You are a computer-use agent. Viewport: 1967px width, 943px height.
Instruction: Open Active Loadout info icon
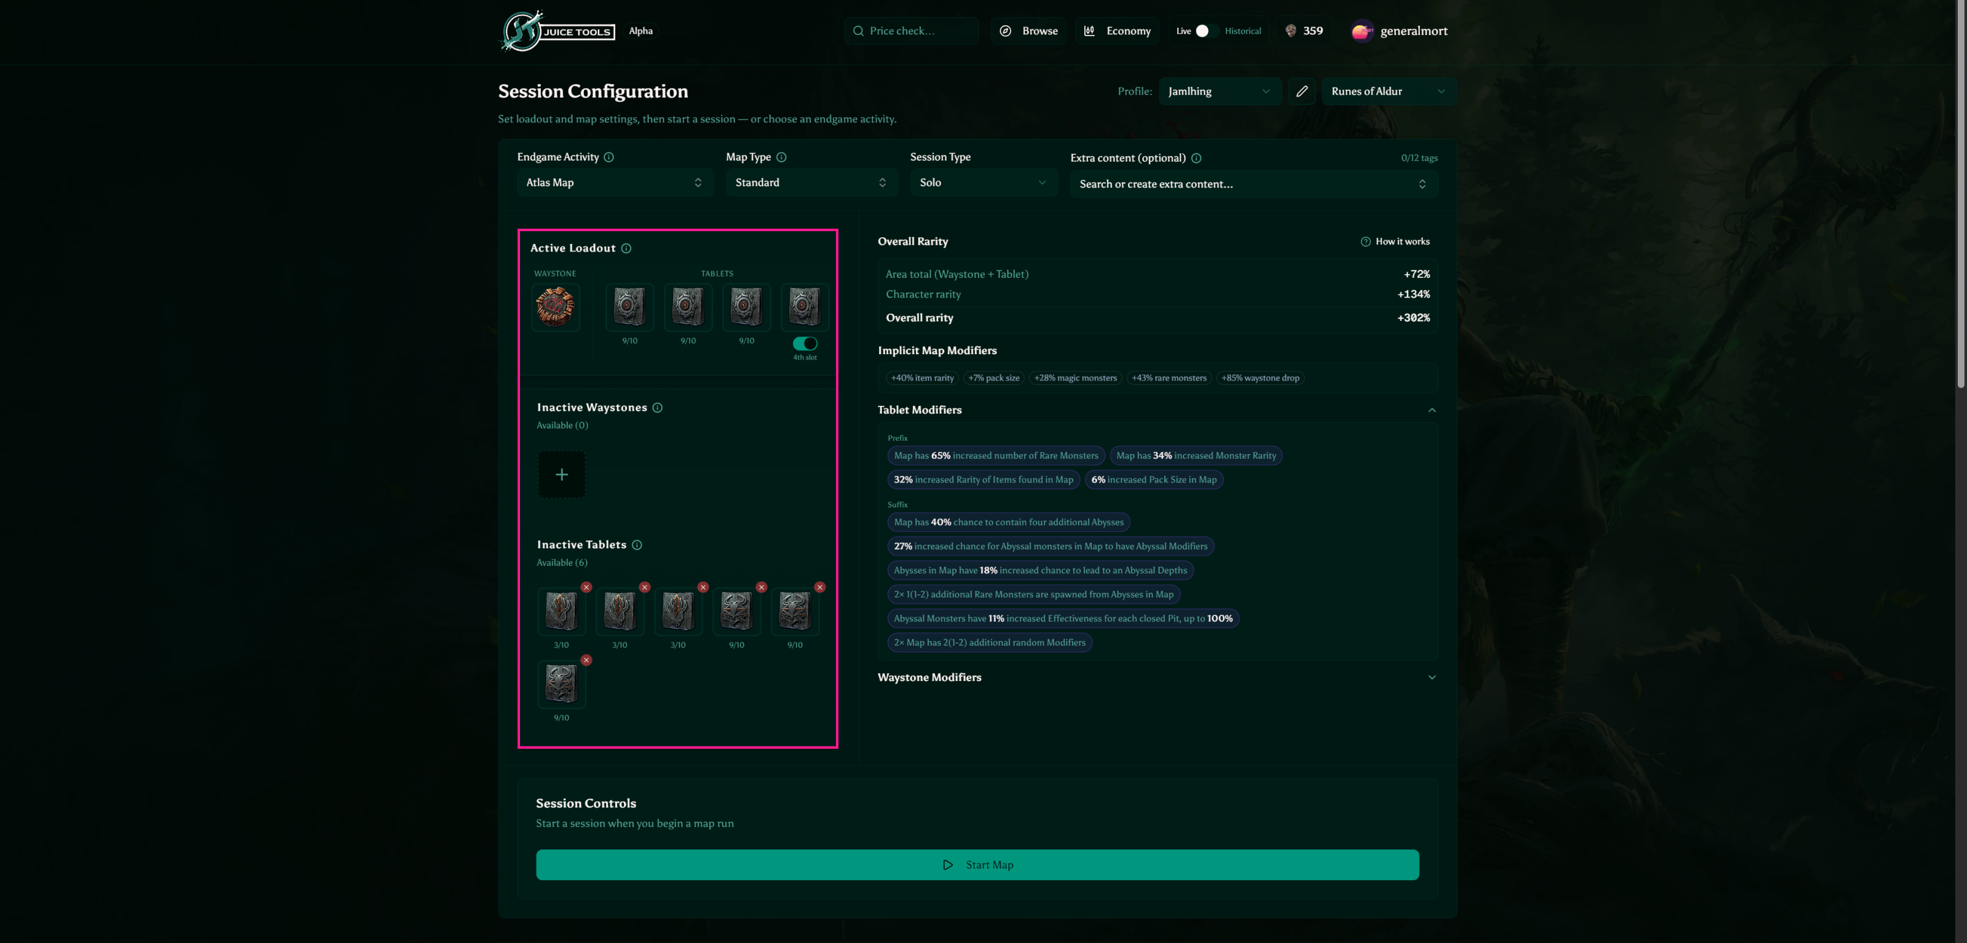coord(626,248)
